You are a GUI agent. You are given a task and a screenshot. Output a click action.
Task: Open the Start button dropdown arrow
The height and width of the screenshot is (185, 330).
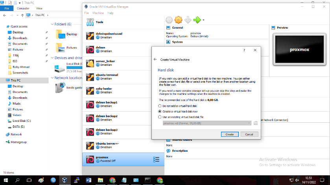point(203,20)
